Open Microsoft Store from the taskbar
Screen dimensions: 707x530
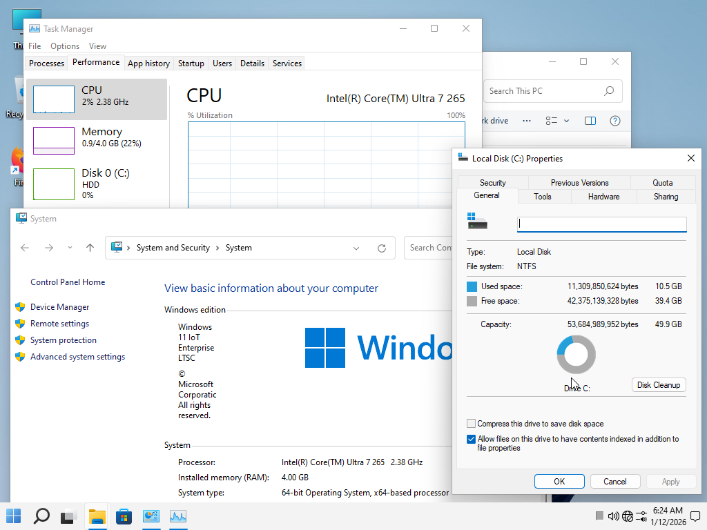coord(124,516)
